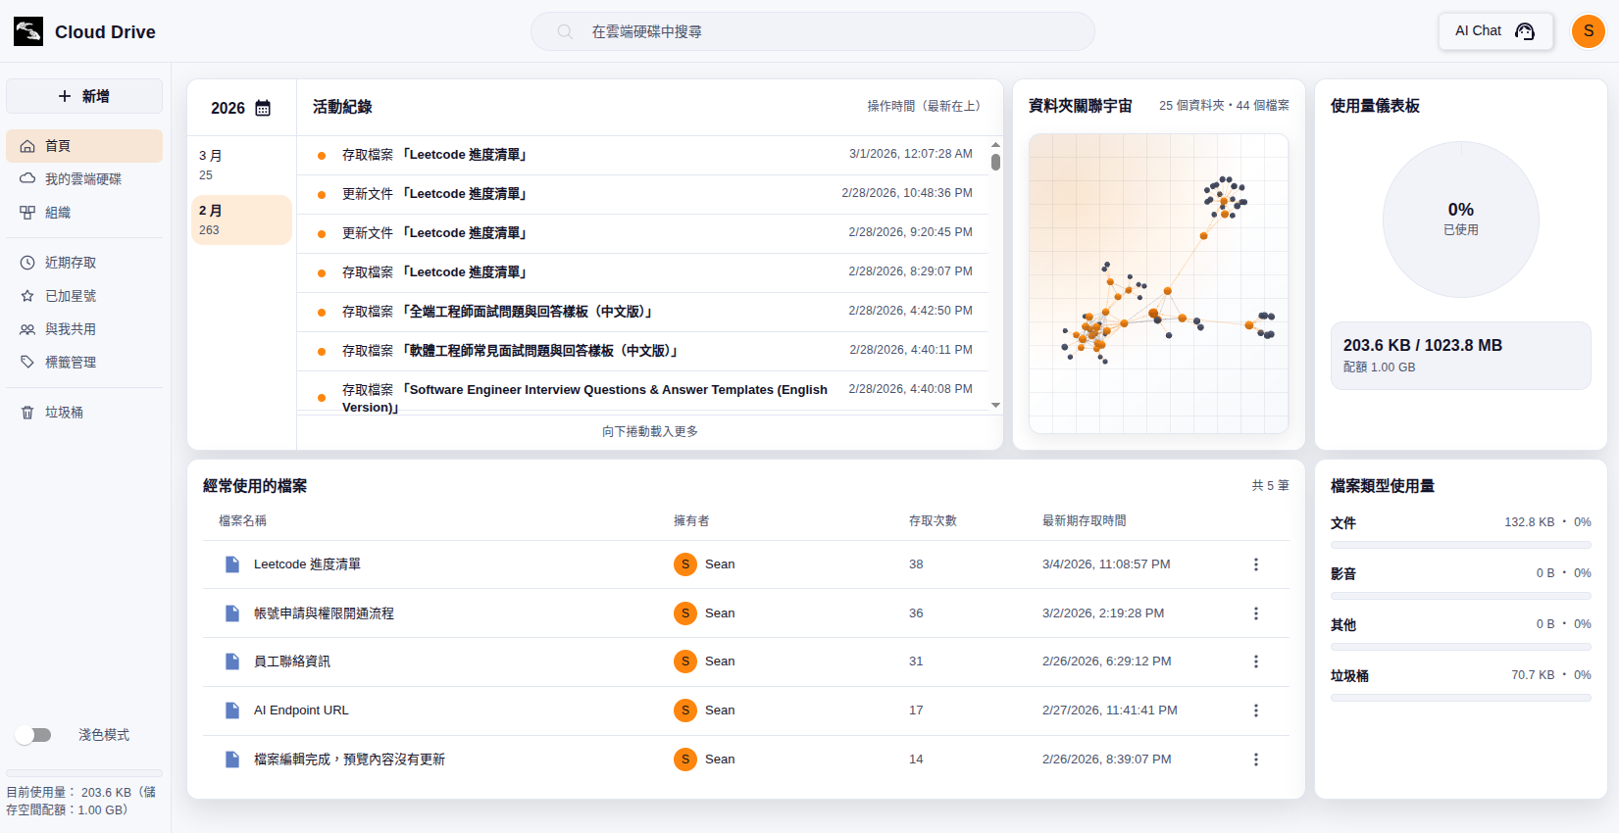
Task: Focus the 在雲端硬碟中搜尋 search field
Action: click(x=812, y=31)
